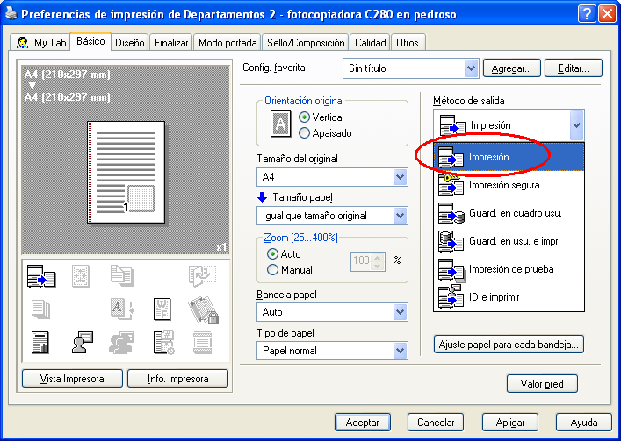This screenshot has height=441, width=621.
Task: Open the Finalizar tab
Action: [171, 43]
